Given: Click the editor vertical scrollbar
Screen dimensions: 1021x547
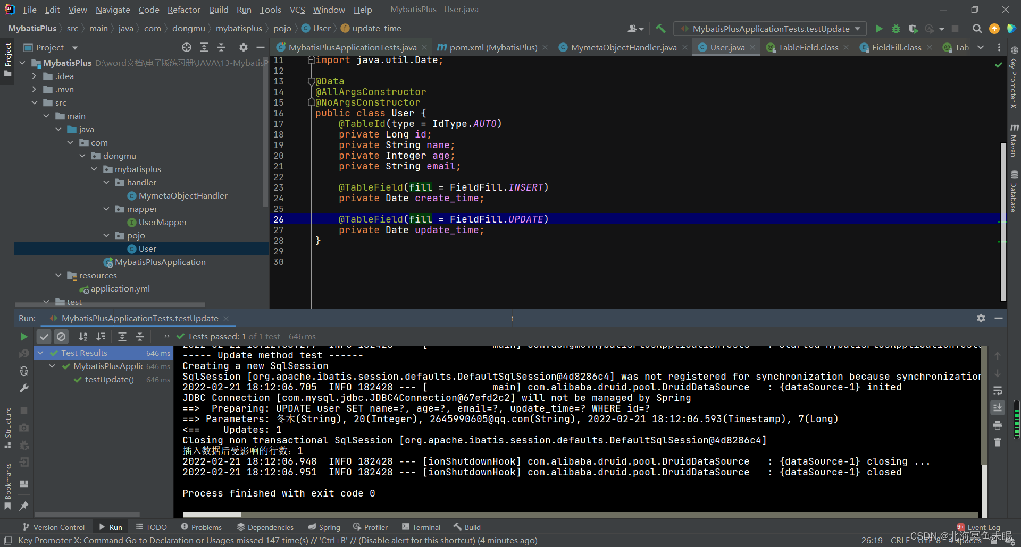Looking at the screenshot, I should (x=1003, y=220).
